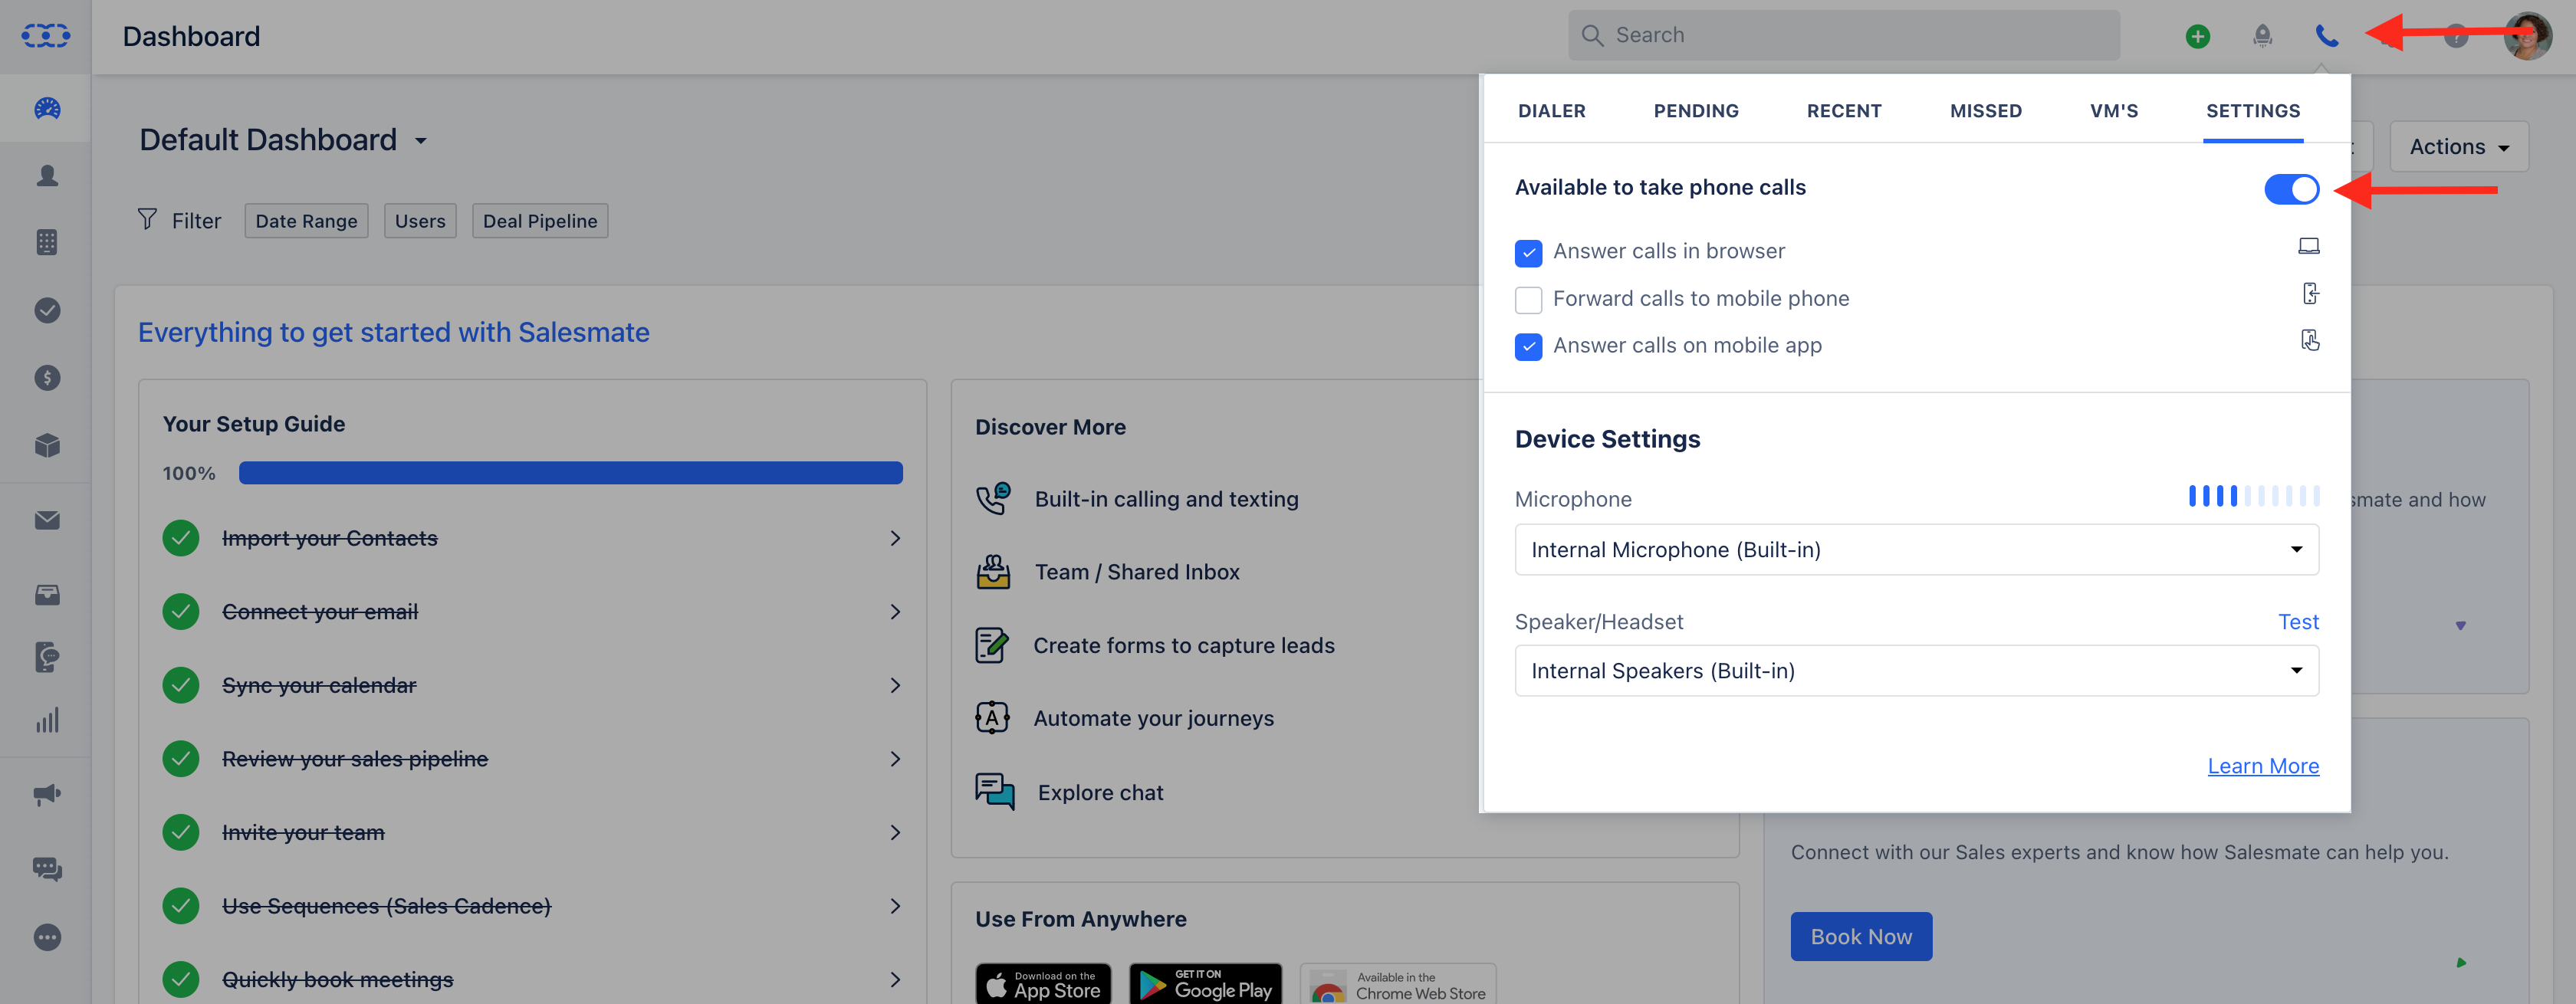The height and width of the screenshot is (1004, 2576).
Task: Open Contacts person icon in sidebar
Action: tap(47, 176)
